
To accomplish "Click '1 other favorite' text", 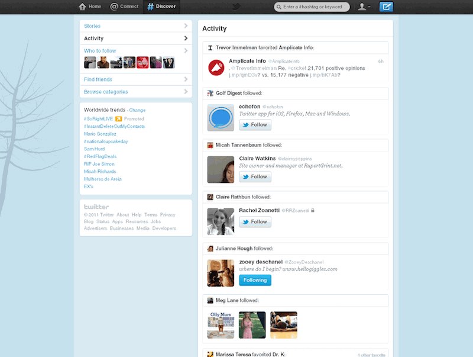I will click(372, 355).
